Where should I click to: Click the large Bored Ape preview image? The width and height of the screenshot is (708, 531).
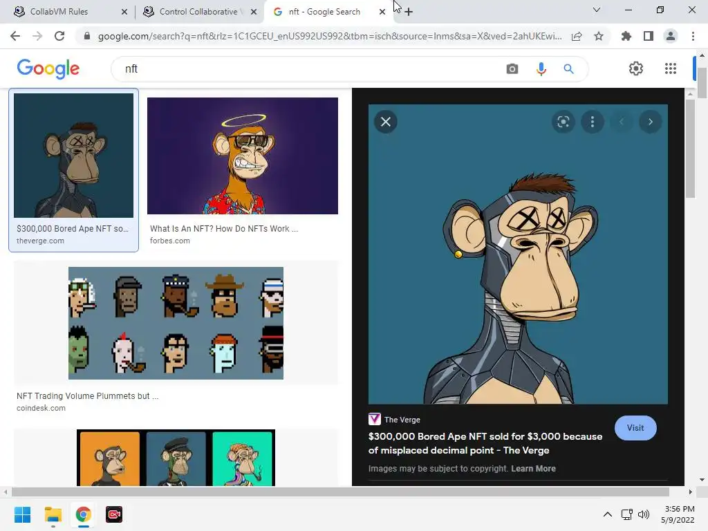click(518, 254)
